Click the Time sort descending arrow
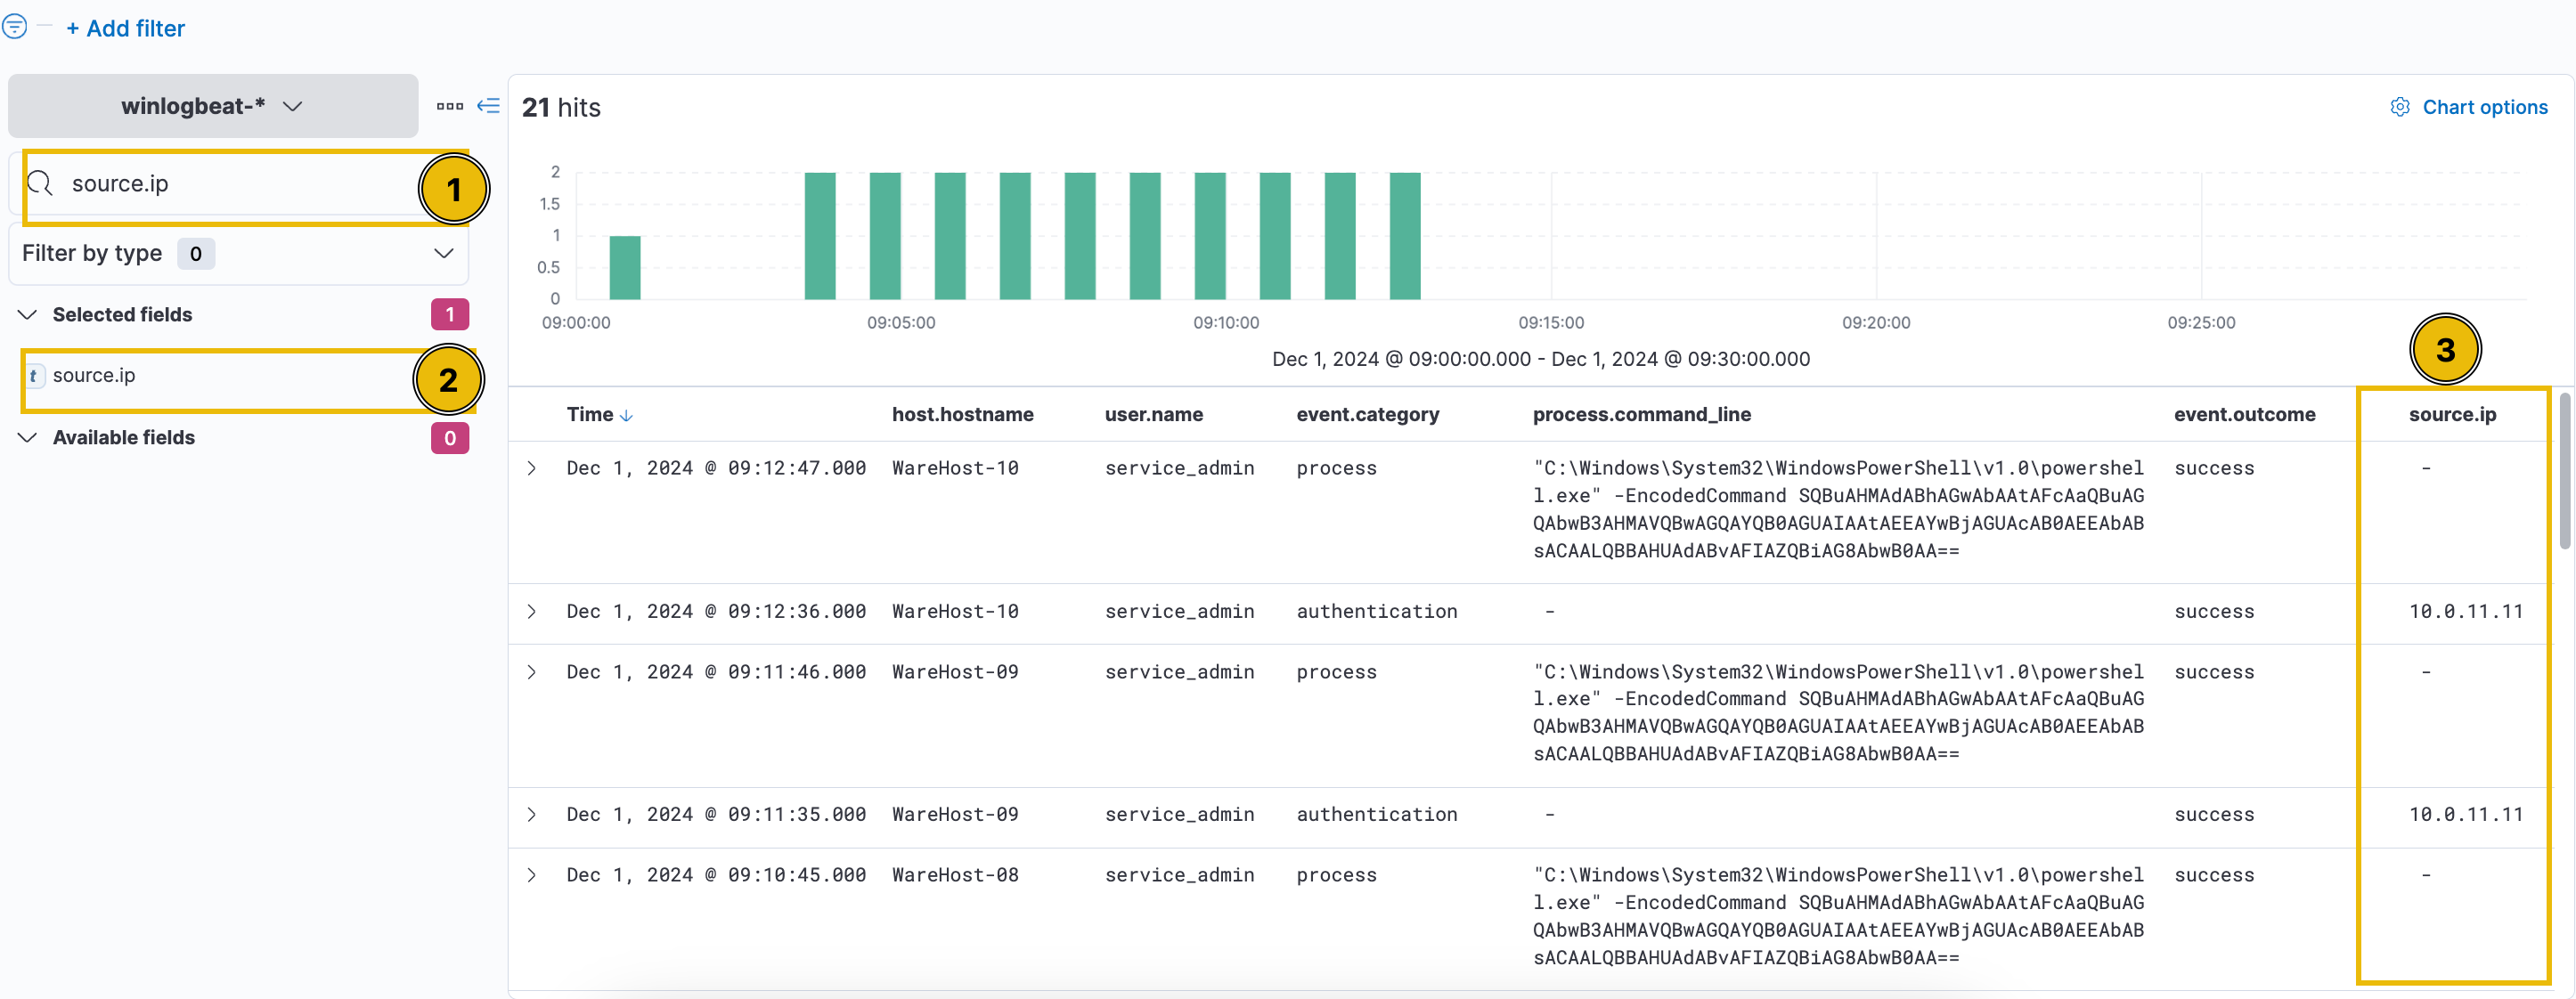This screenshot has height=999, width=2576. tap(626, 416)
